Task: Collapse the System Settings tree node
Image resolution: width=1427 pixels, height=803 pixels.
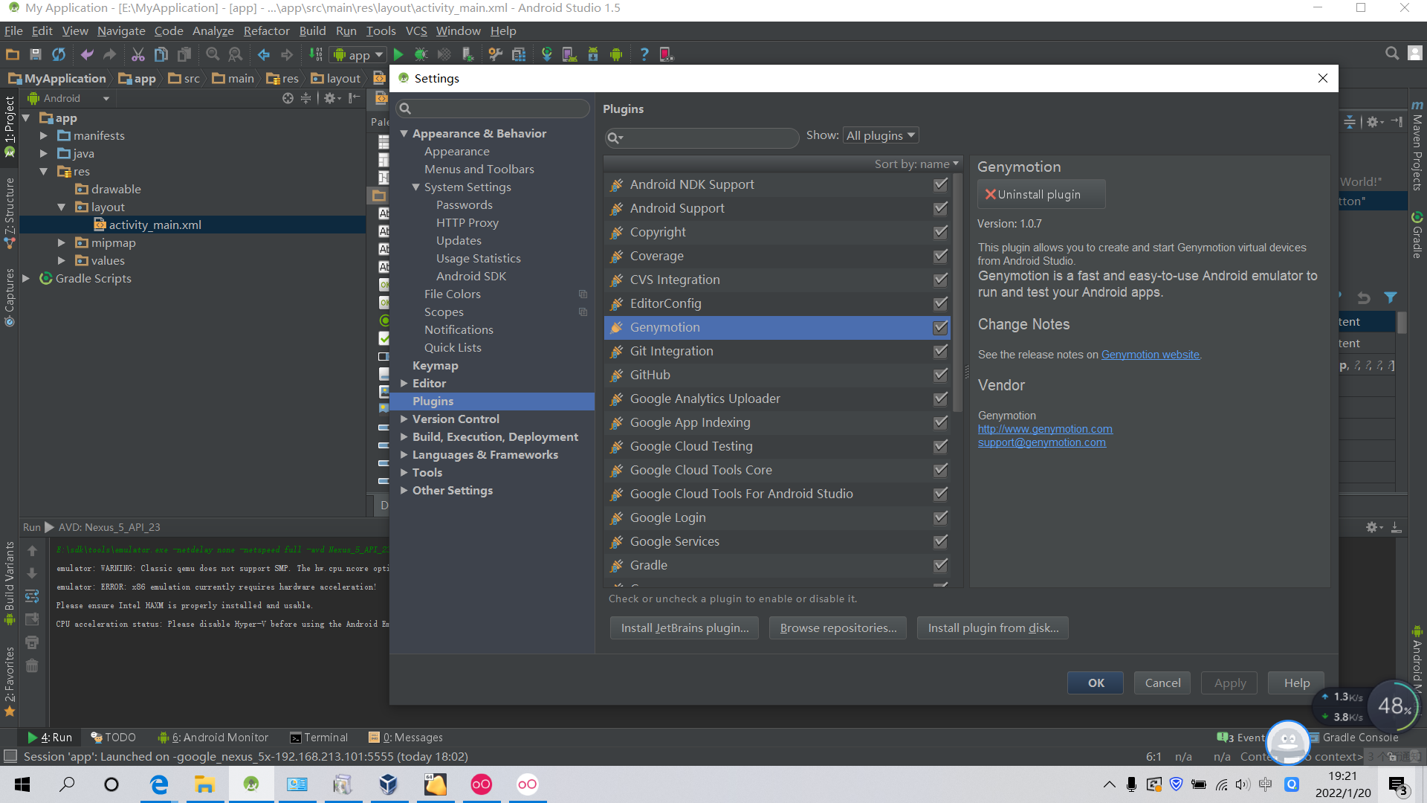Action: [x=416, y=187]
